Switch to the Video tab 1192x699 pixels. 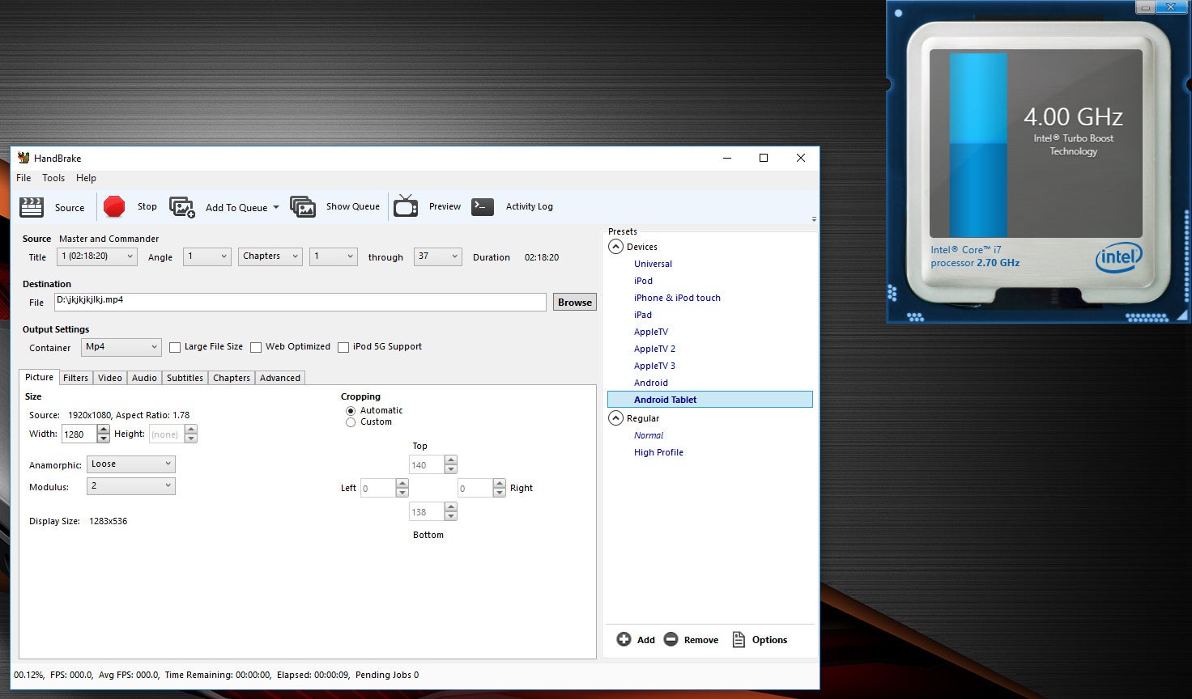(x=110, y=378)
